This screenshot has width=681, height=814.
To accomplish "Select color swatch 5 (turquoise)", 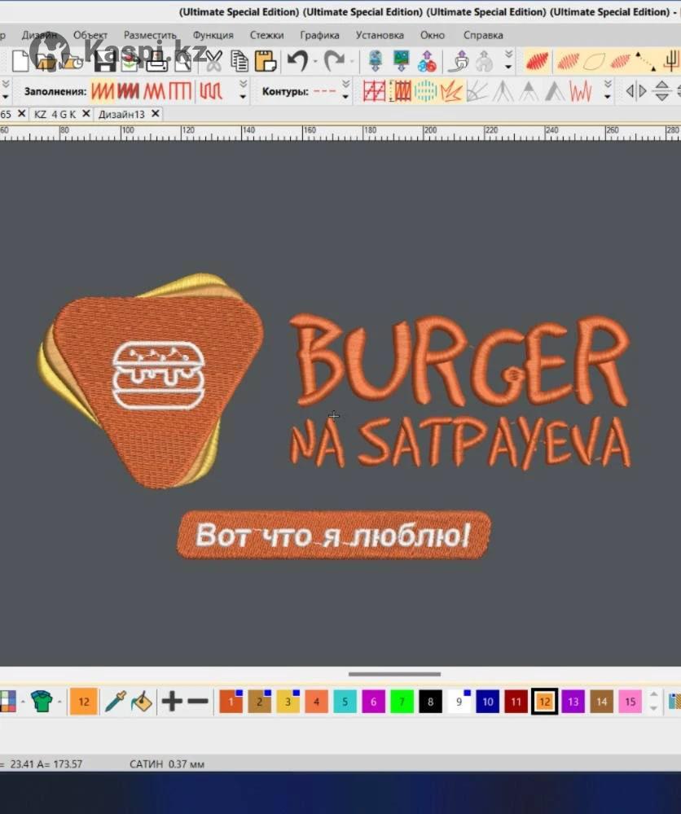I will 345,702.
